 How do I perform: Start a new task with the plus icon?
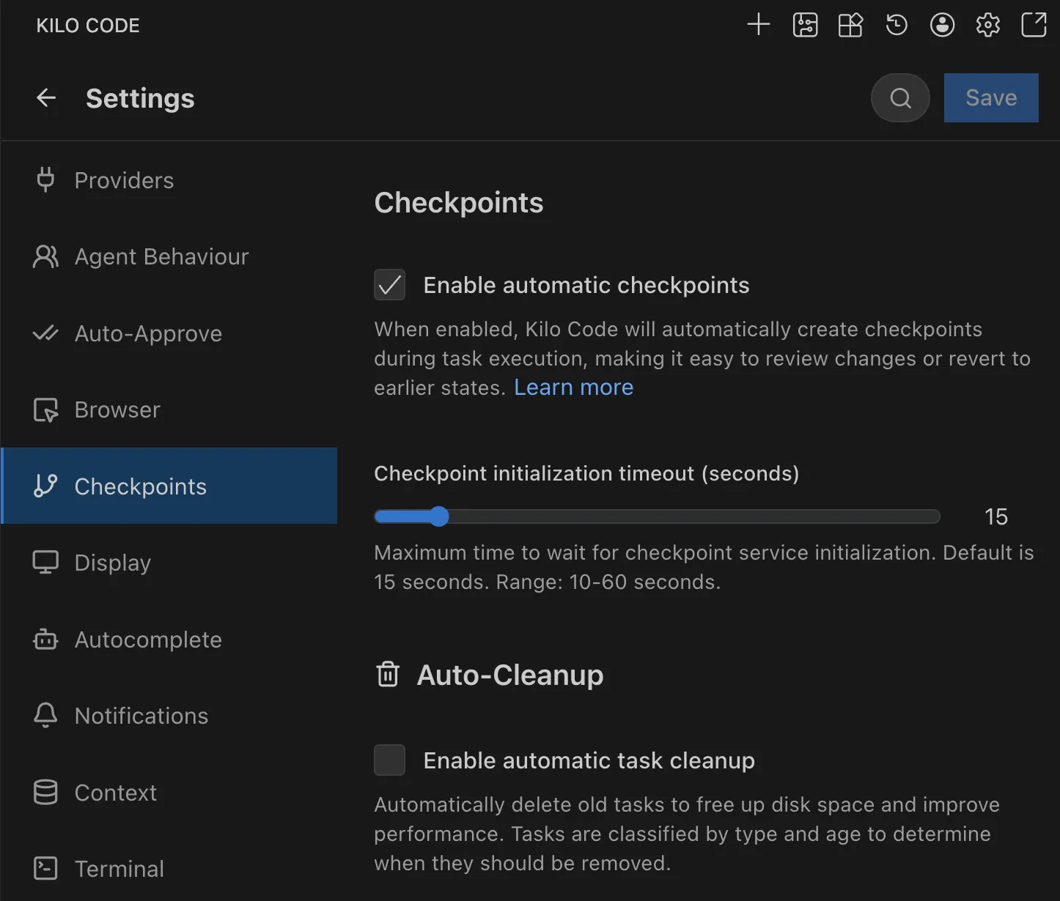point(759,25)
